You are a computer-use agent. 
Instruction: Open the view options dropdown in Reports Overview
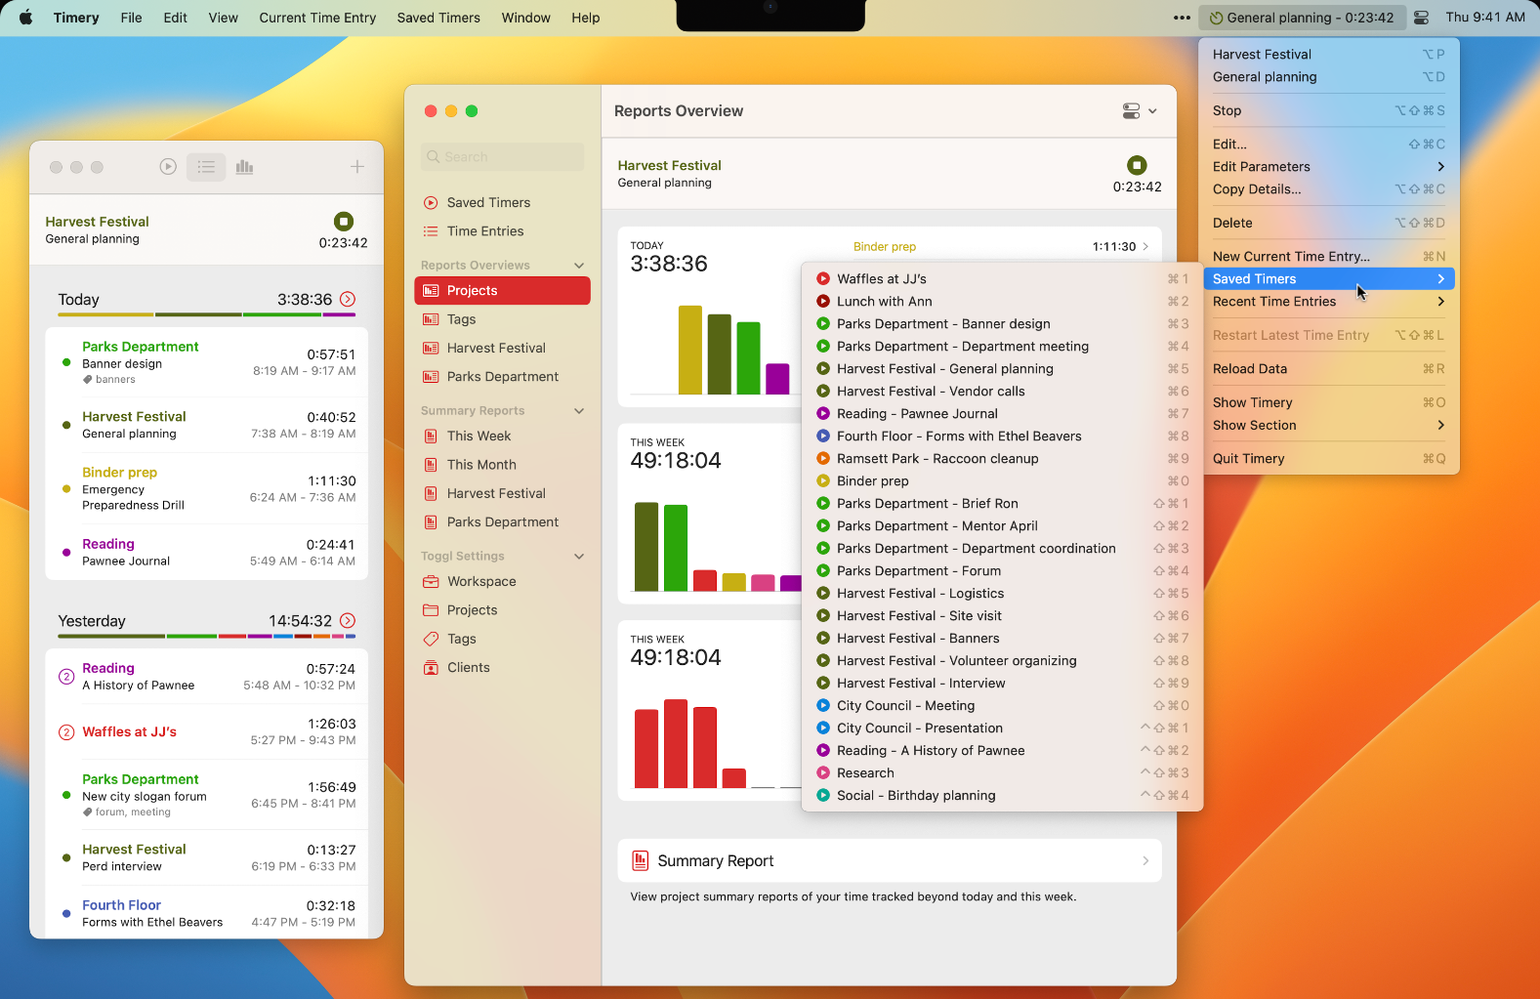1140,111
